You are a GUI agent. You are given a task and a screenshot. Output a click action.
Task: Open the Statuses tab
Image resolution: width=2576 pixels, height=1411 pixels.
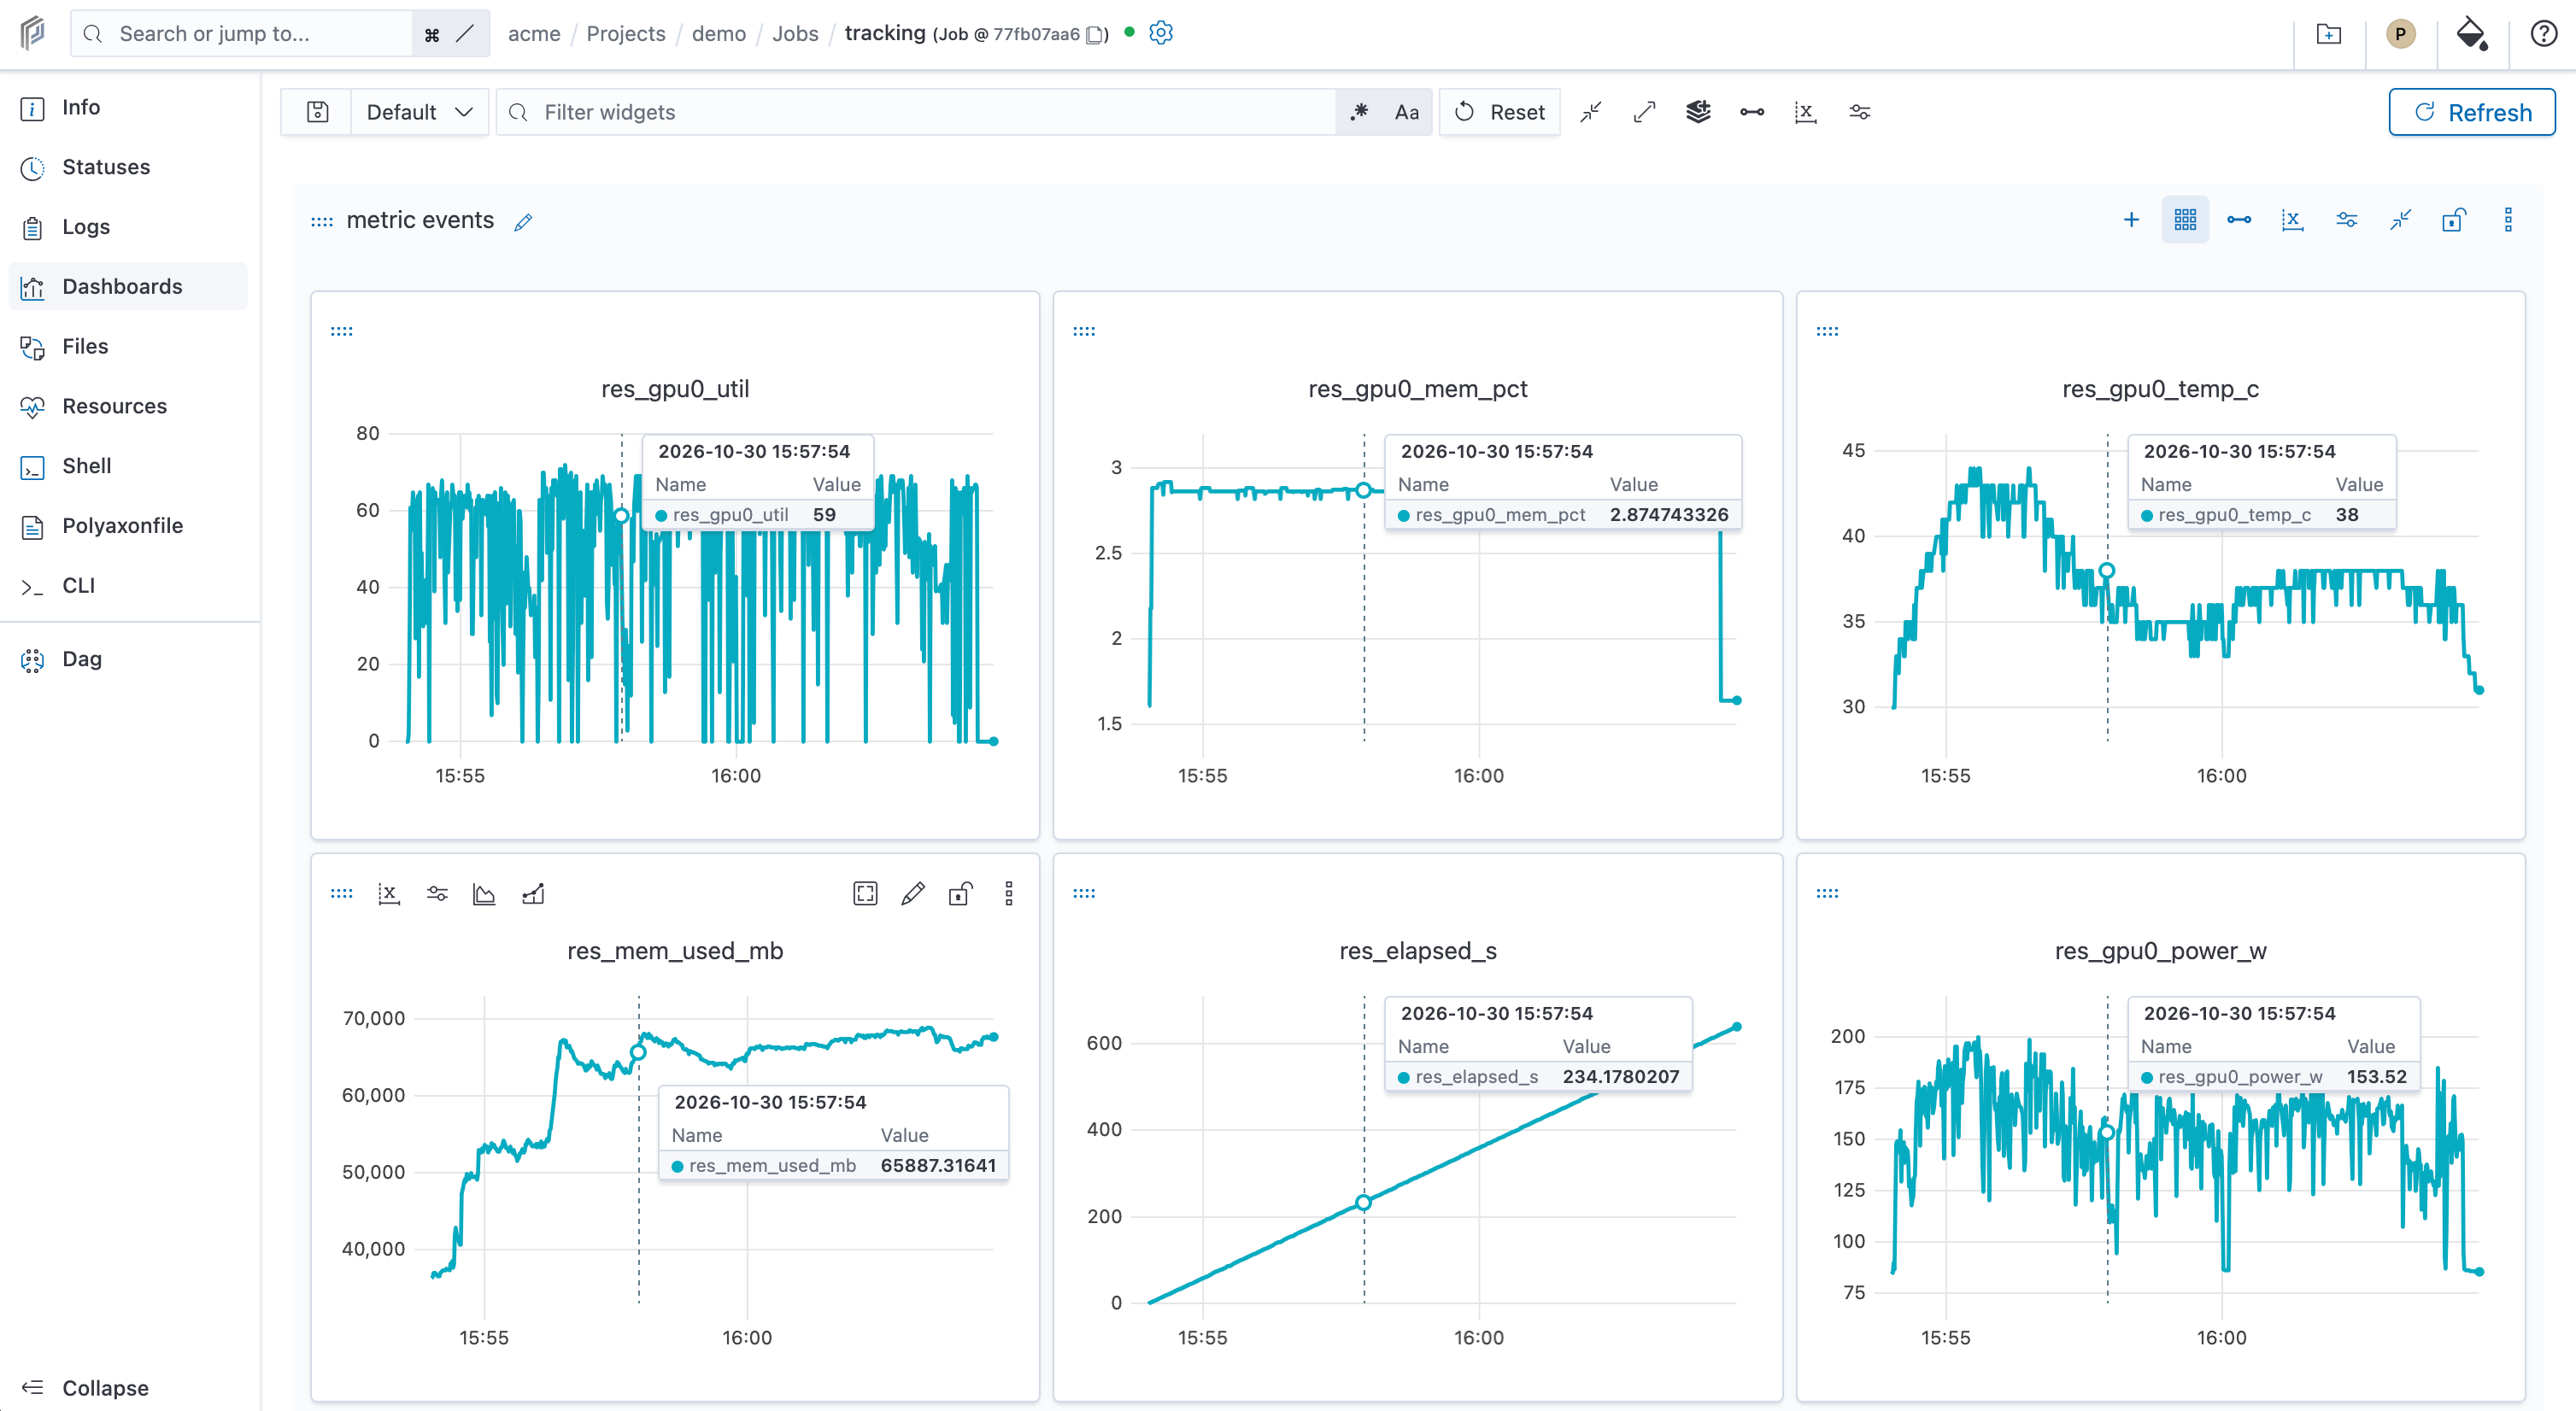tap(130, 167)
